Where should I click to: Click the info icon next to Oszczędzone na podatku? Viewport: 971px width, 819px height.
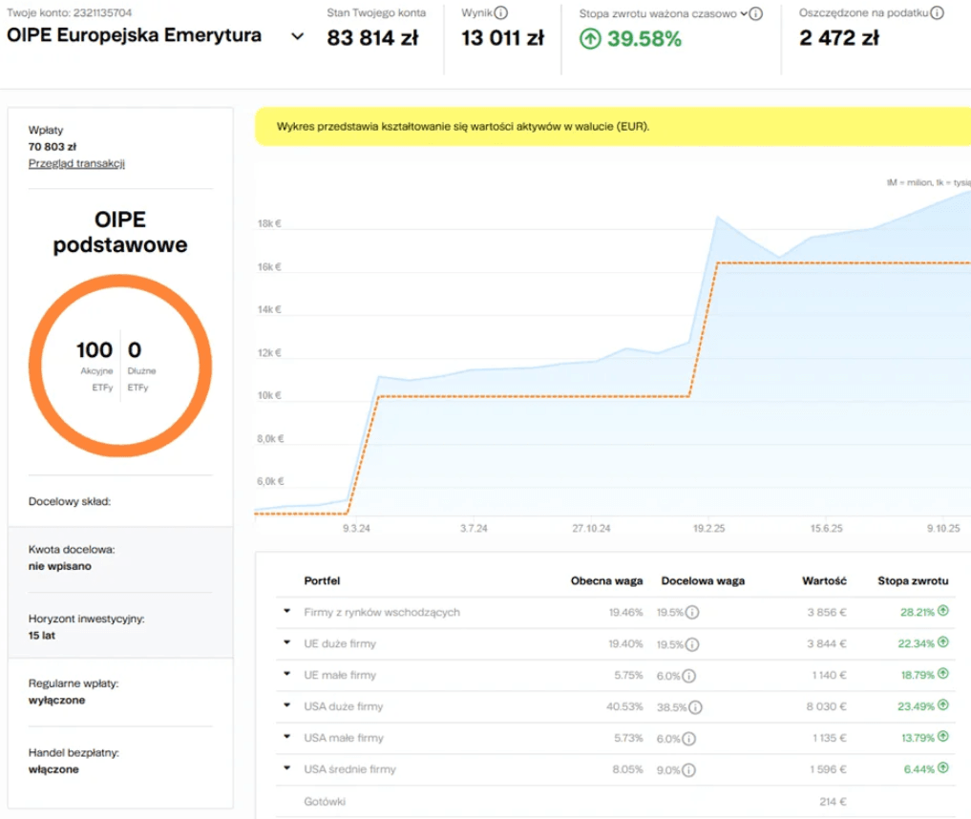pos(938,13)
